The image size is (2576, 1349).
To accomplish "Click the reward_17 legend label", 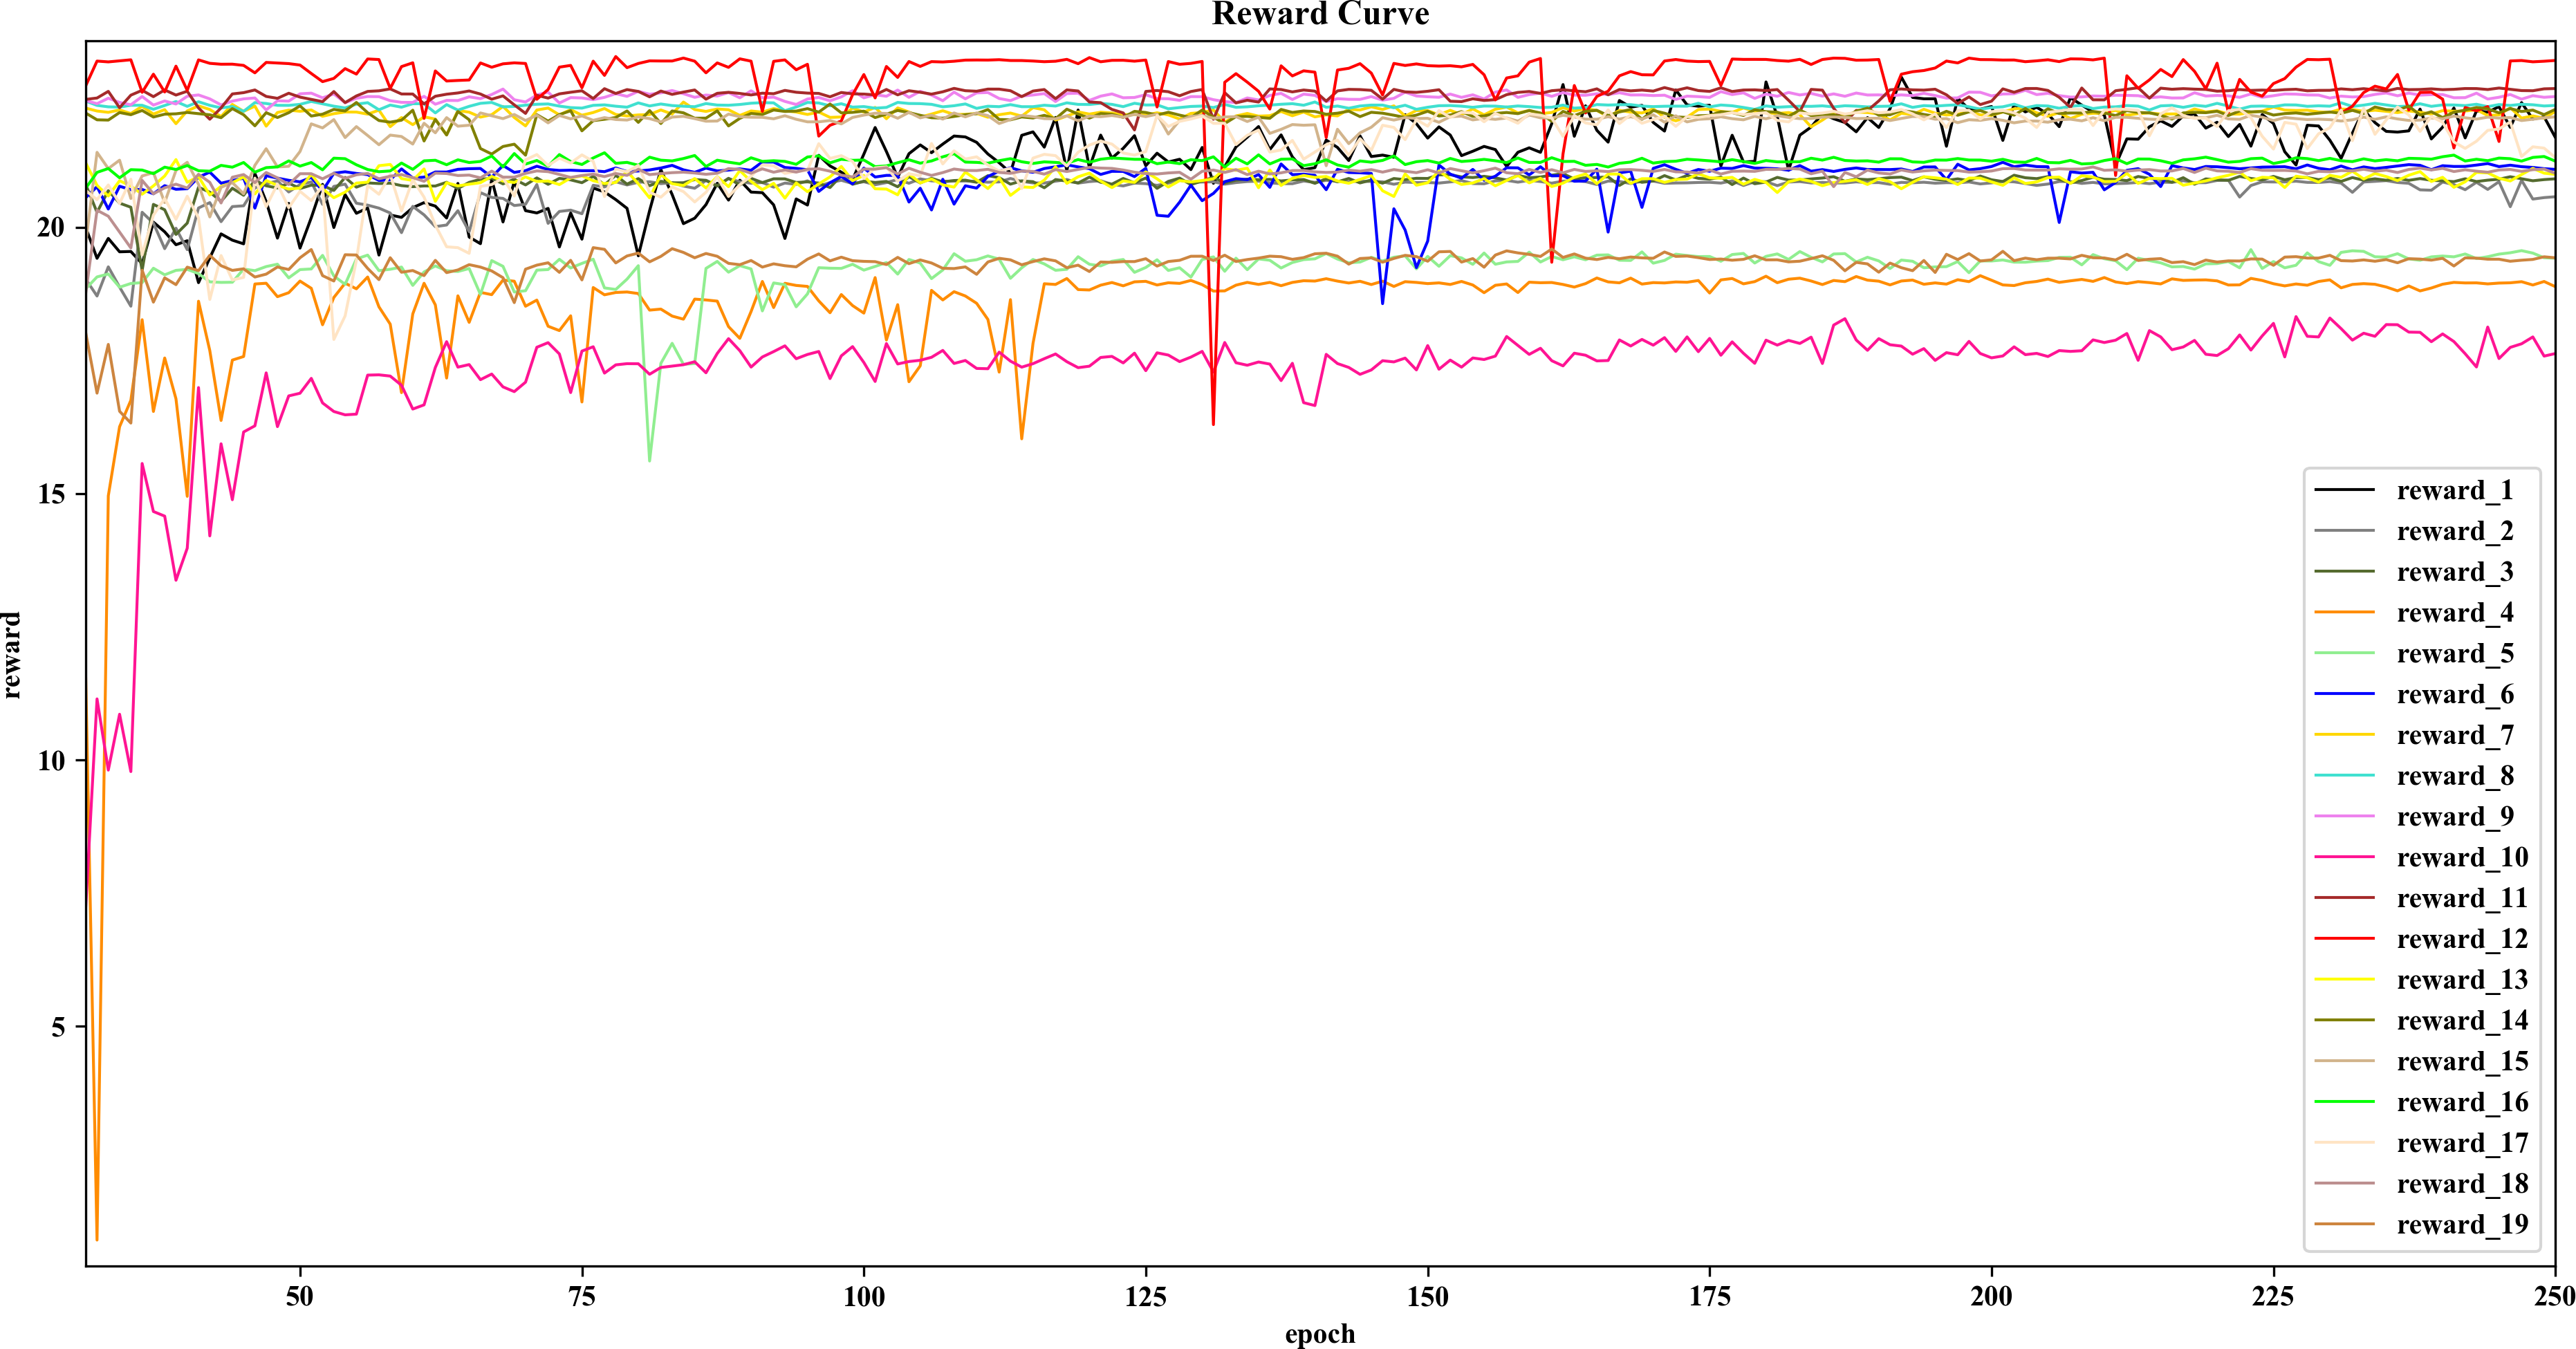I will click(x=2462, y=1143).
